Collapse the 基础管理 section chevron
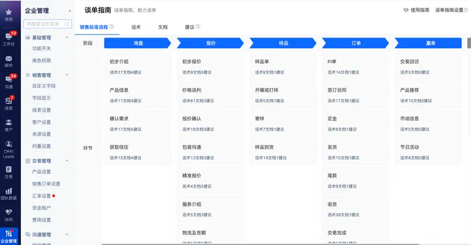Viewport: 471px width, 245px height. pos(67,38)
